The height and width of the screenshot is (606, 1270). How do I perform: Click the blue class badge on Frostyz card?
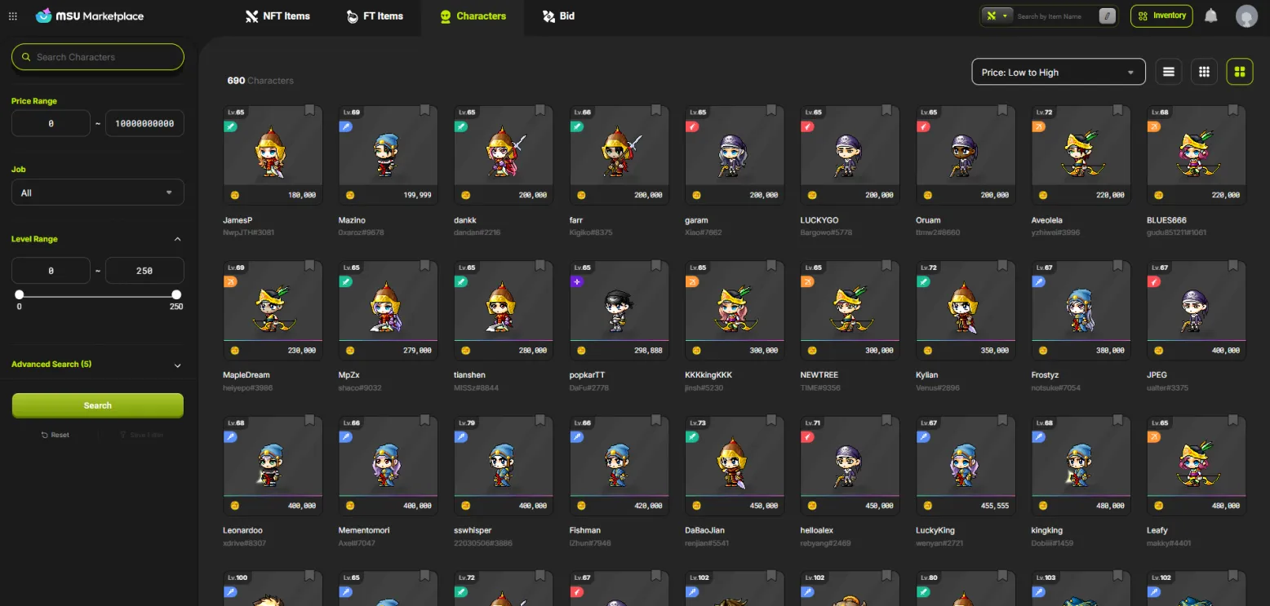(1038, 281)
